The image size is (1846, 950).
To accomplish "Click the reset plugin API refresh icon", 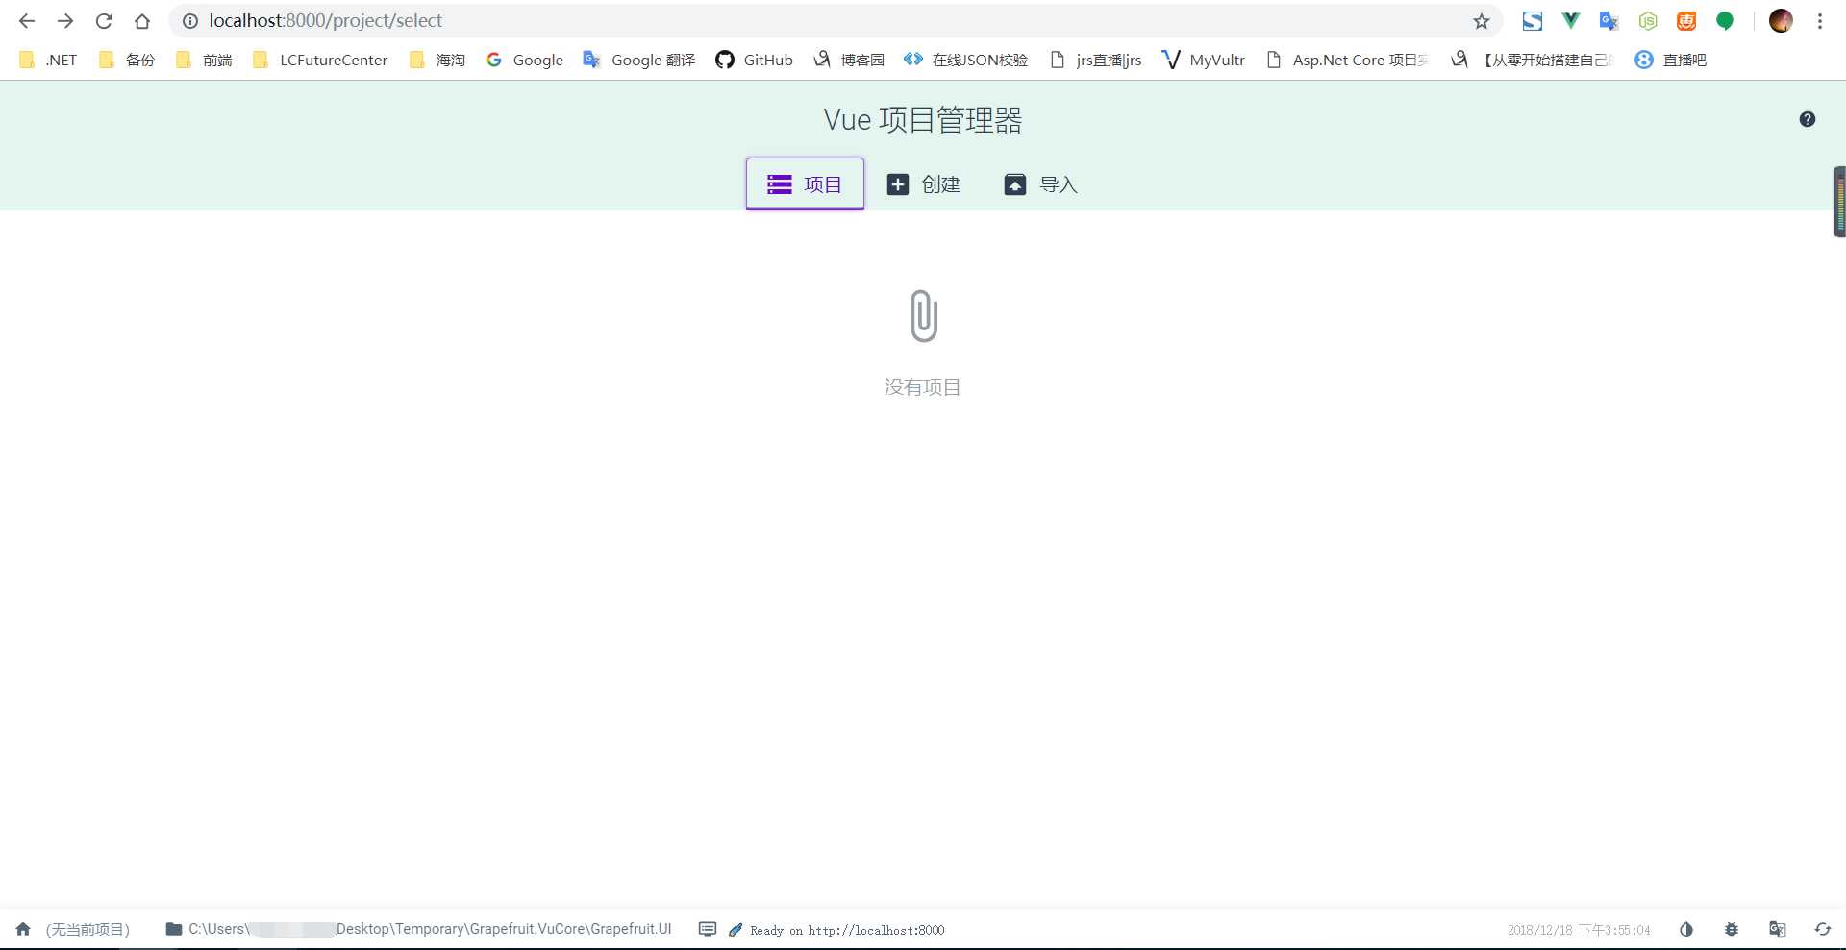I will point(1823,929).
